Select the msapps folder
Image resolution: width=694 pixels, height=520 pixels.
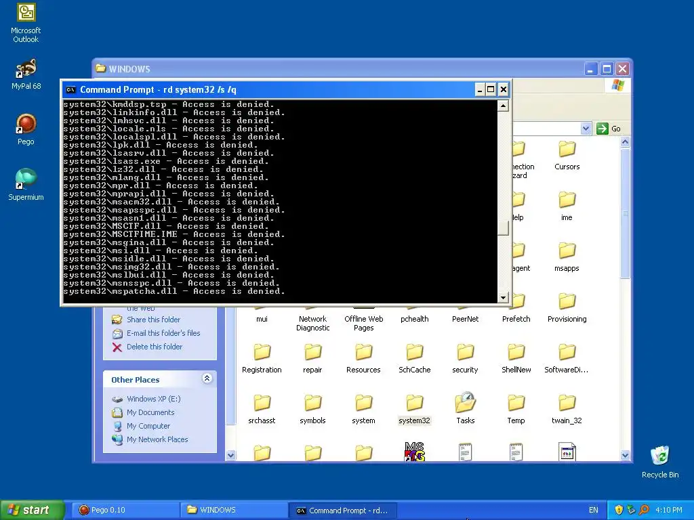[x=567, y=257]
